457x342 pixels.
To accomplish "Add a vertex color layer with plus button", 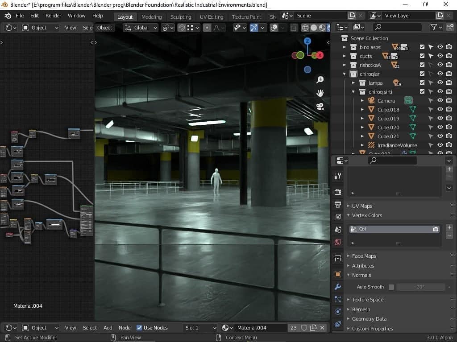I will point(449,227).
